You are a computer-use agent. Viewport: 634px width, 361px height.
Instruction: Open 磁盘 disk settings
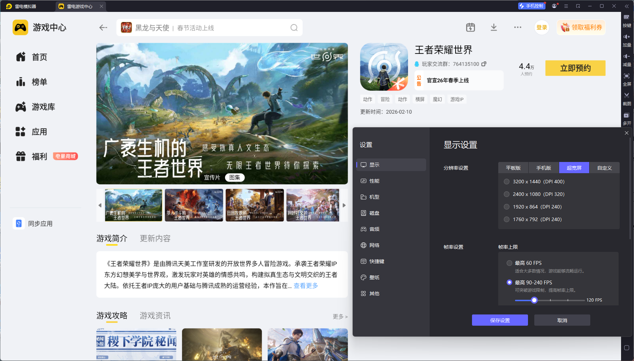391,213
